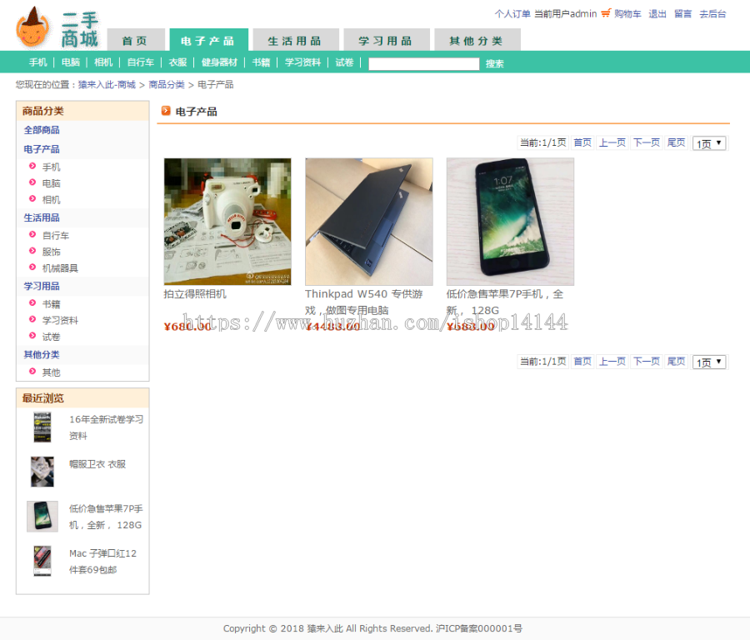Screen dimensions: 750x640
Task: Click recently viewed 16年全新试卷学习资料 thumbnail
Action: click(x=42, y=427)
